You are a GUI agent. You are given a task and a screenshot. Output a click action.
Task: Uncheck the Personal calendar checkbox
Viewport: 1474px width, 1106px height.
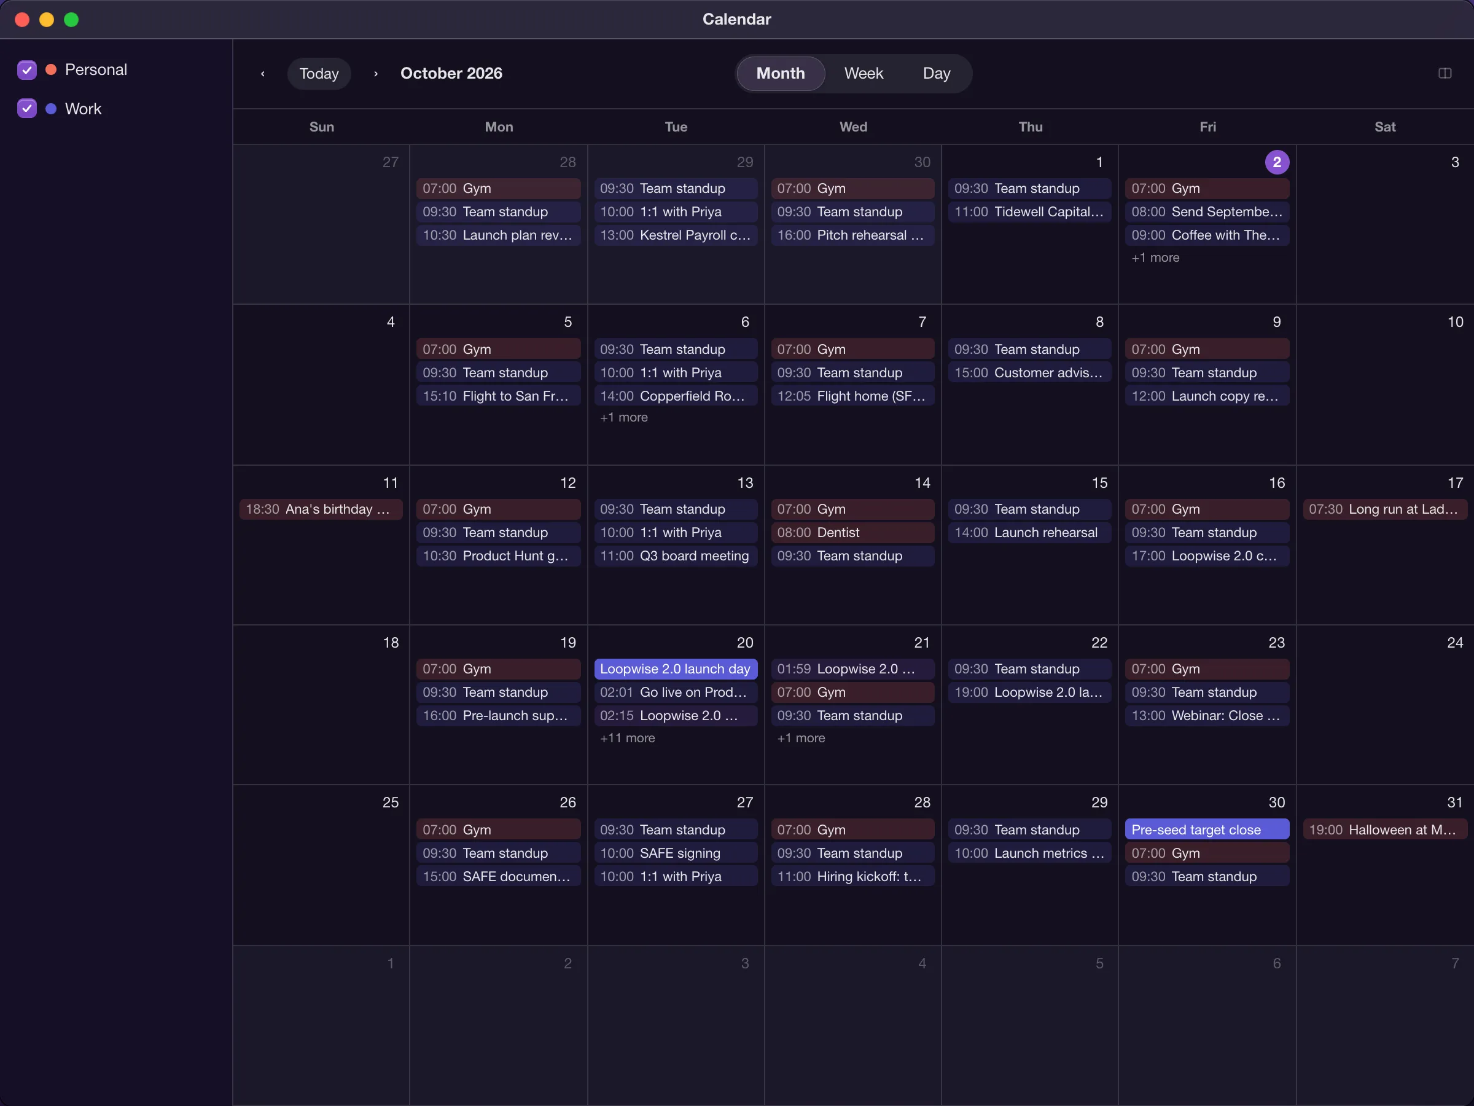[x=26, y=70]
